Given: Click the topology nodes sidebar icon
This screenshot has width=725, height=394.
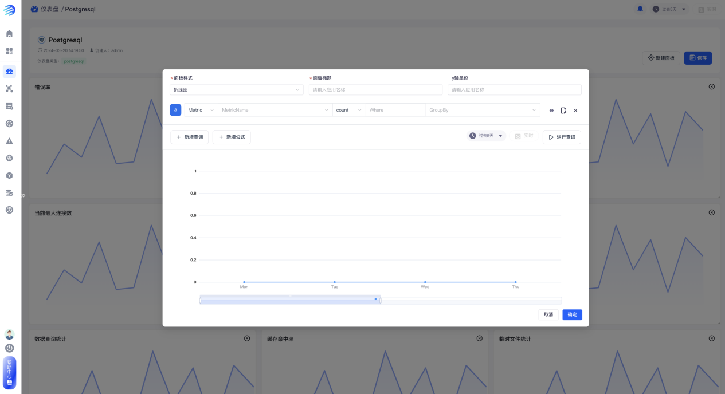Looking at the screenshot, I should (x=9, y=89).
